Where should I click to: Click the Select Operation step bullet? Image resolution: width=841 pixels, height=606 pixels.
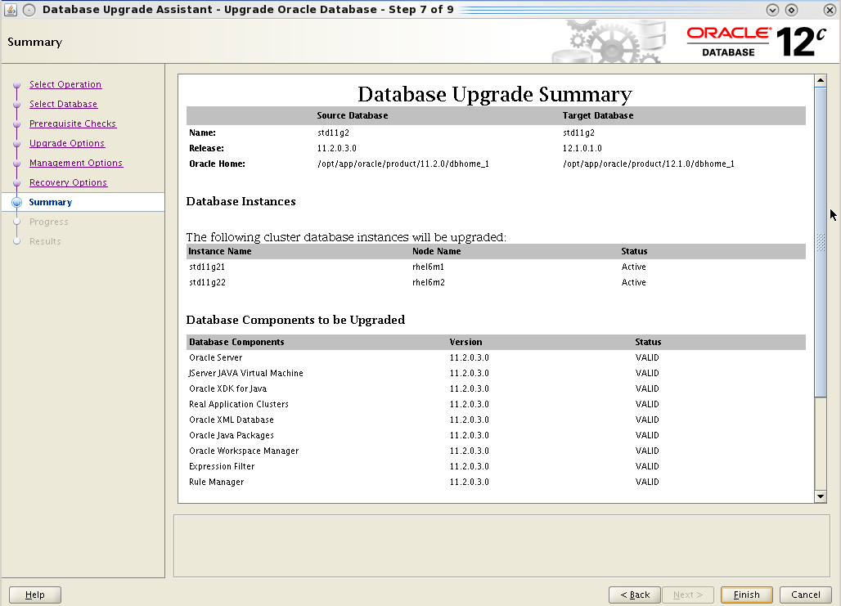16,85
